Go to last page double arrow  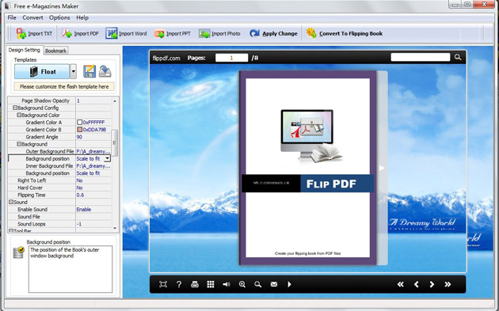click(x=448, y=284)
